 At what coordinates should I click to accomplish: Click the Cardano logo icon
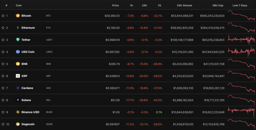18,88
